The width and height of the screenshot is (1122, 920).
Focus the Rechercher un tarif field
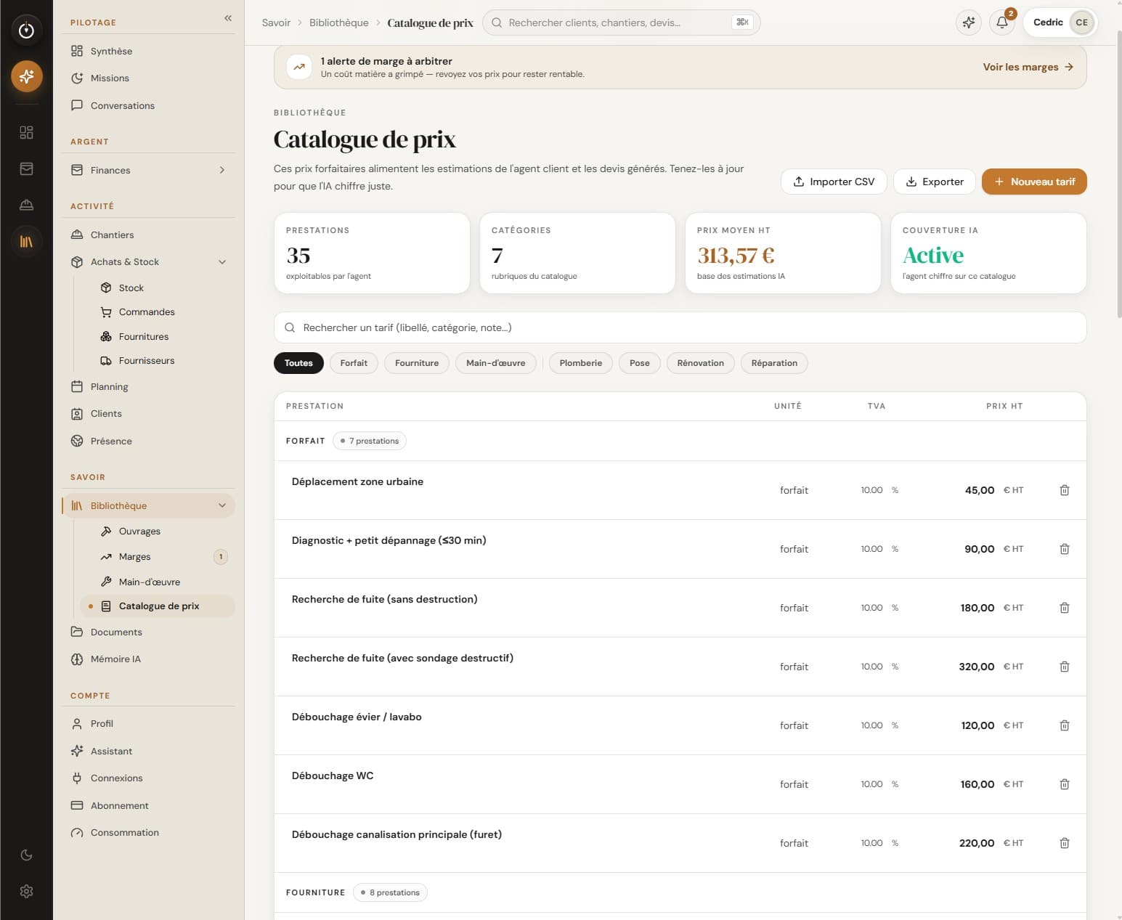[680, 327]
